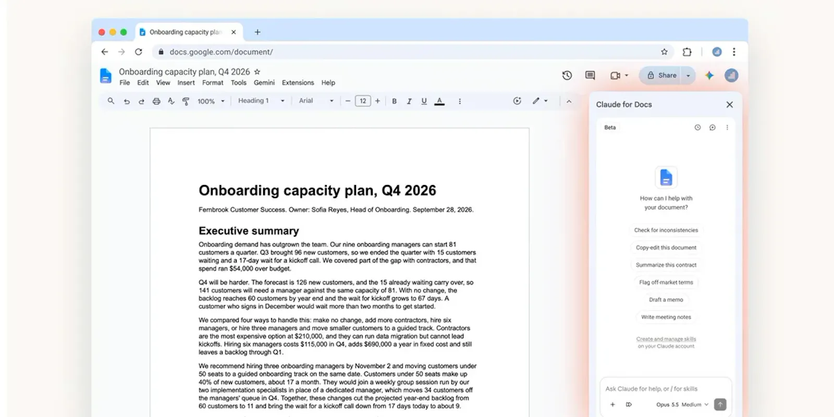This screenshot has width=834, height=417.
Task: Click the Gemini sparkle icon near Share
Action: tap(709, 76)
